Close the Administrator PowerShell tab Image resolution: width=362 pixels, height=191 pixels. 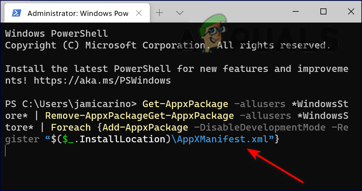pyautogui.click(x=139, y=13)
